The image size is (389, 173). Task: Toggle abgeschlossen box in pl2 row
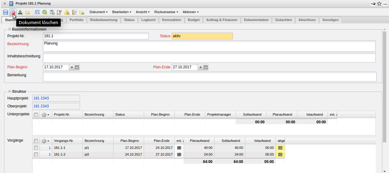280,154
